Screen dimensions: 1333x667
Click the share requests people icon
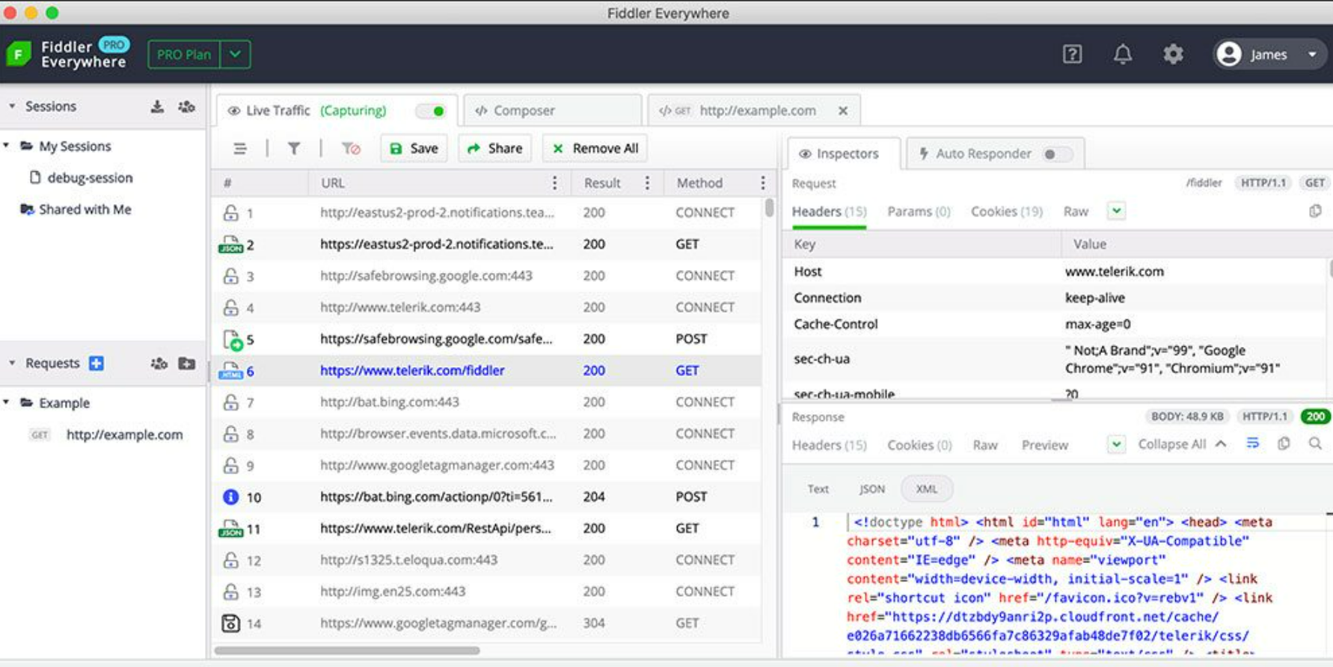point(159,363)
